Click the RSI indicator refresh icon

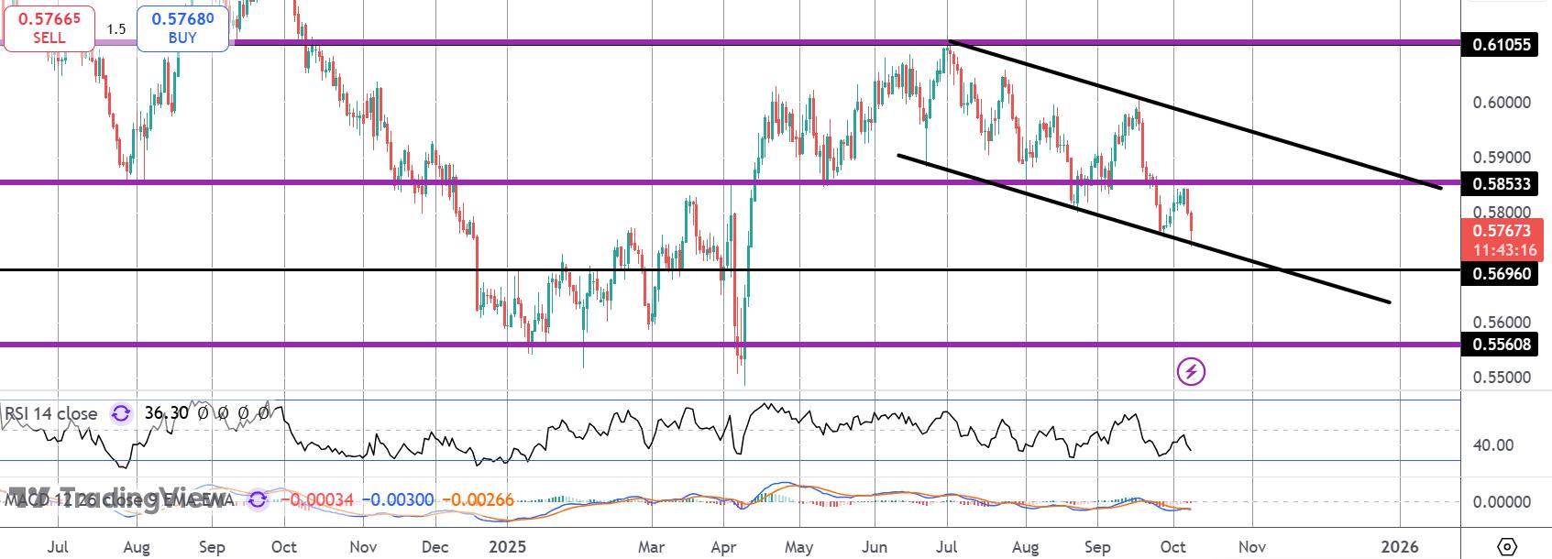(120, 414)
